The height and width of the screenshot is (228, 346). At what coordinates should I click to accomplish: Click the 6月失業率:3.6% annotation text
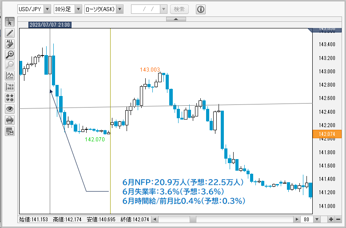(x=173, y=192)
